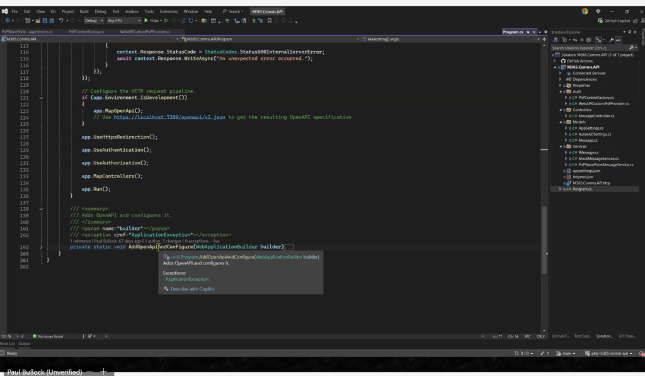Expand collapsed AddOpenApiAndConfigure method outline

pos(41,247)
